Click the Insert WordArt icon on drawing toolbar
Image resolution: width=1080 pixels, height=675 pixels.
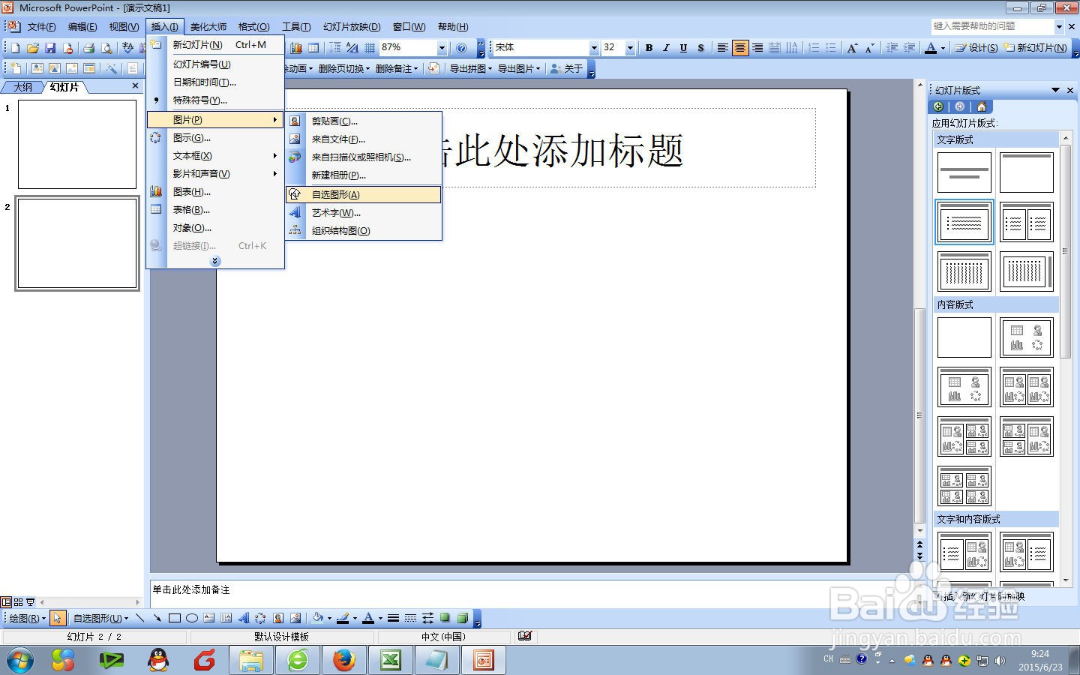[x=243, y=618]
